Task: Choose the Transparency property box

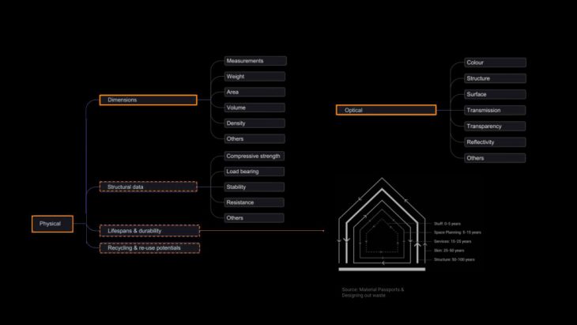Action: [x=495, y=126]
